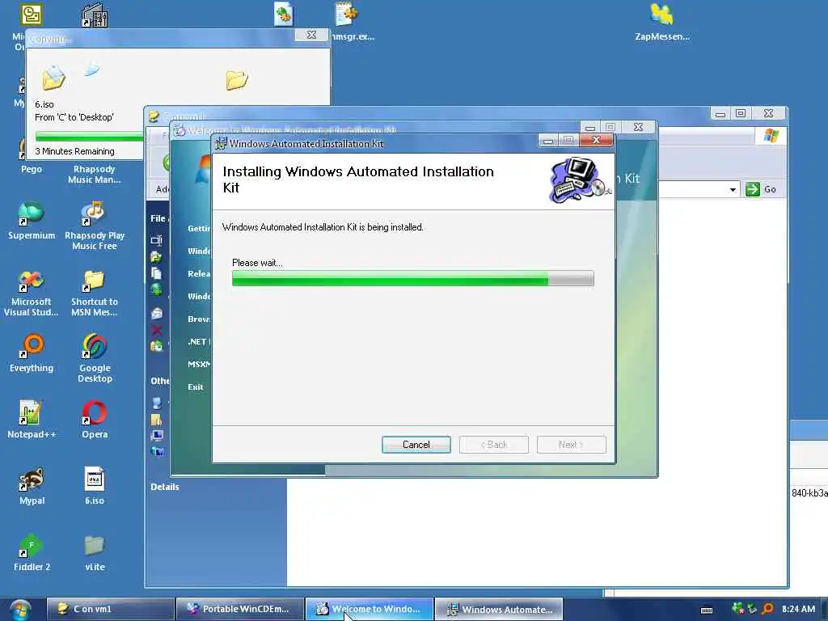This screenshot has width=828, height=621.
Task: Click the red X Delete icon in Explorer
Action: pos(156,331)
